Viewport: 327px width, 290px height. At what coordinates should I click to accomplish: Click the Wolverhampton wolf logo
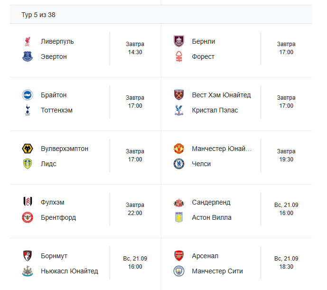(x=28, y=149)
